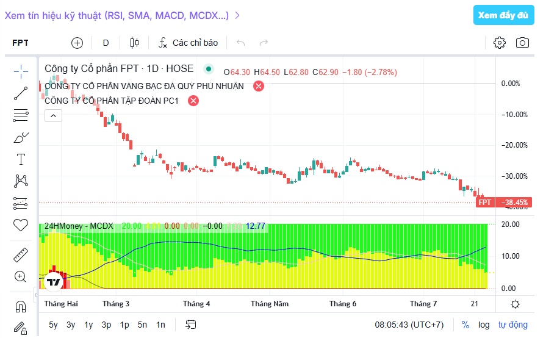
Task: Open time zone menu 08:05:43 (UTC+7)
Action: point(409,325)
